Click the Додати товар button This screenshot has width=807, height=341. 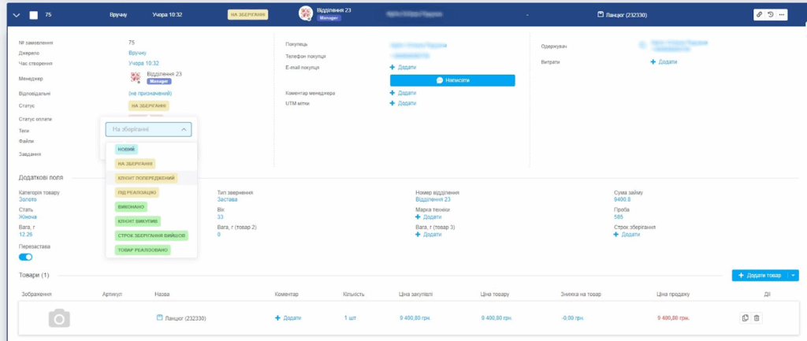click(x=759, y=275)
